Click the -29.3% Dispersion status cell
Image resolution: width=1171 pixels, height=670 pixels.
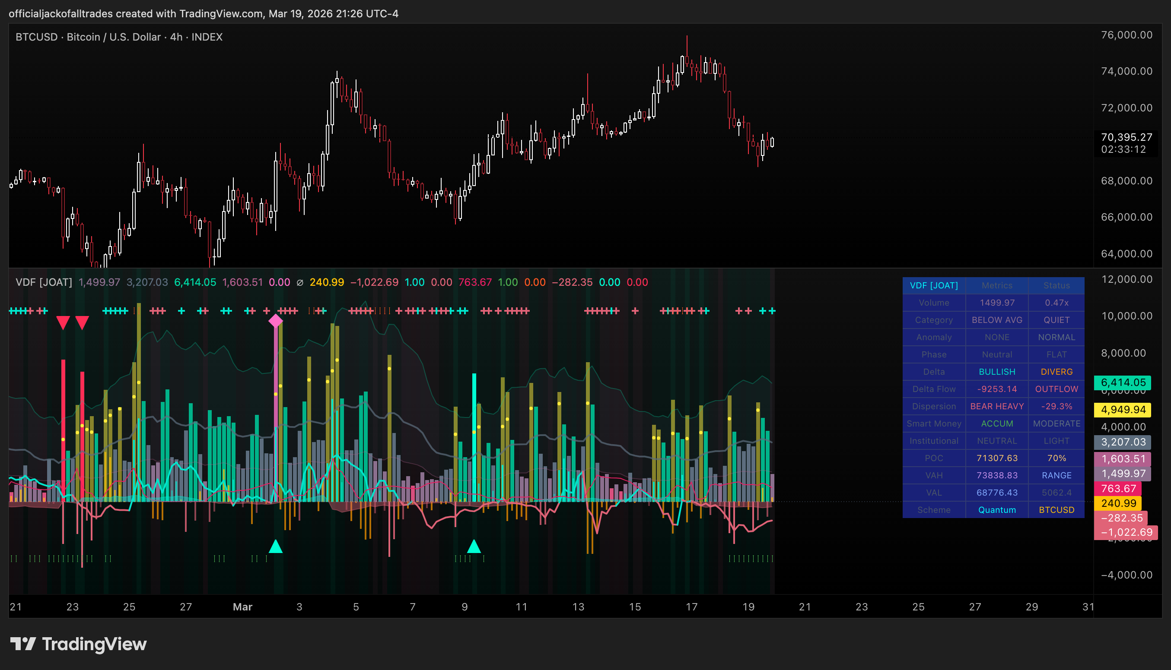[x=1056, y=406]
